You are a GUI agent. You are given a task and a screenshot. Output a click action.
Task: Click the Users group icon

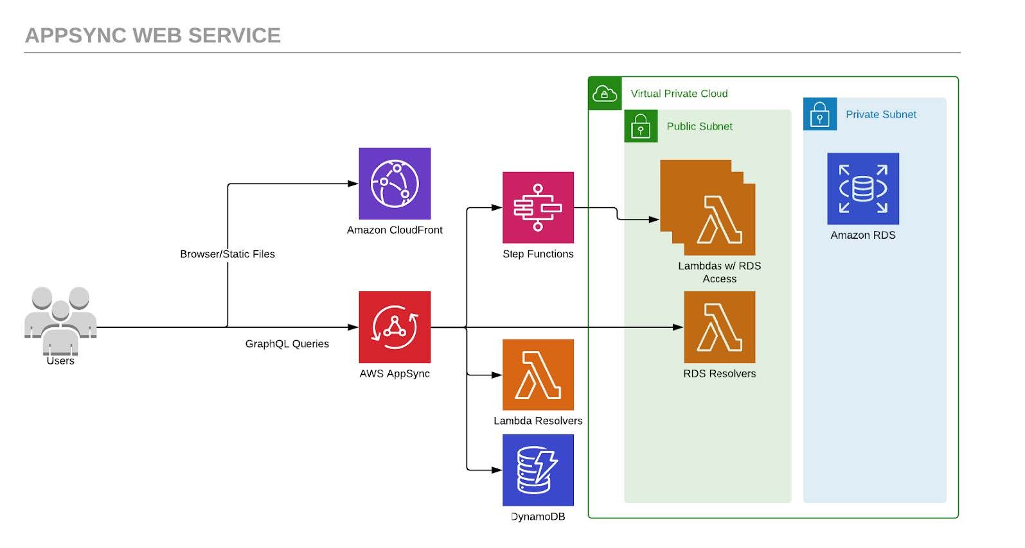60,321
